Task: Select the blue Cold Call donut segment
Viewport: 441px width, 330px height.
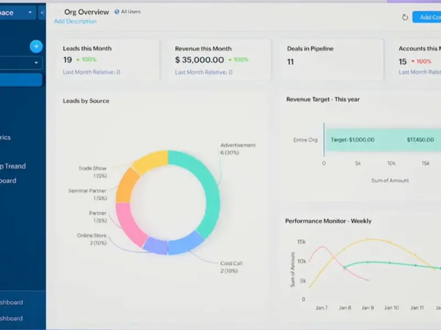Action: (x=185, y=243)
